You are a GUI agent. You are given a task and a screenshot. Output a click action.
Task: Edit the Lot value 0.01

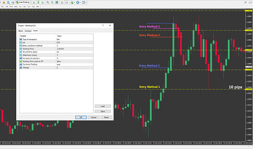pos(74,43)
